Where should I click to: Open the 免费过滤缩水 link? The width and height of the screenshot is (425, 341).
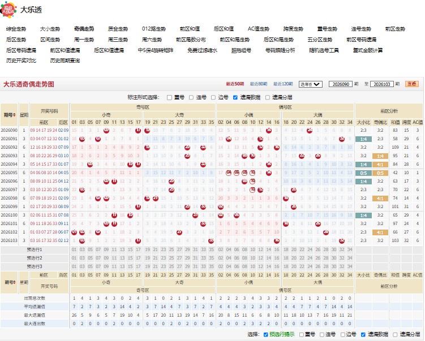click(202, 50)
